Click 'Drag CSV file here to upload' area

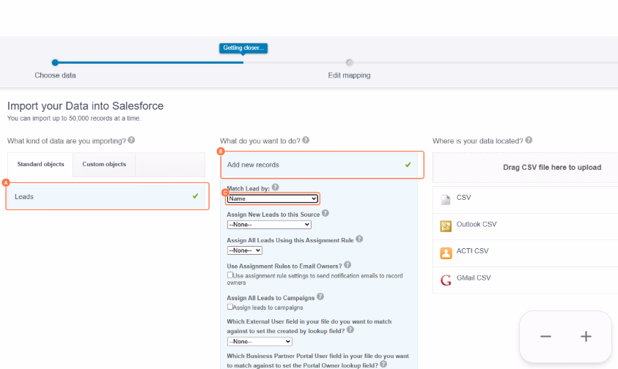click(x=526, y=168)
